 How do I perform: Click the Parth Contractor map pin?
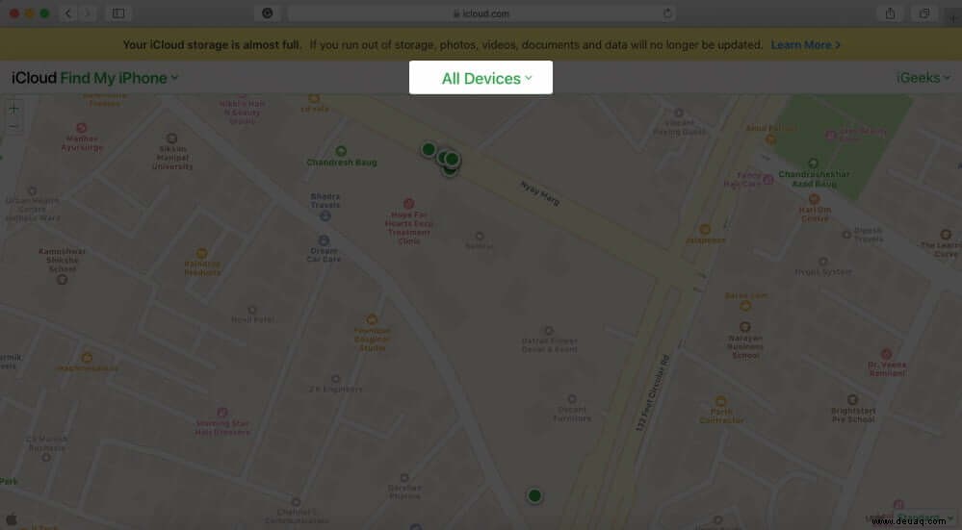[x=721, y=402]
